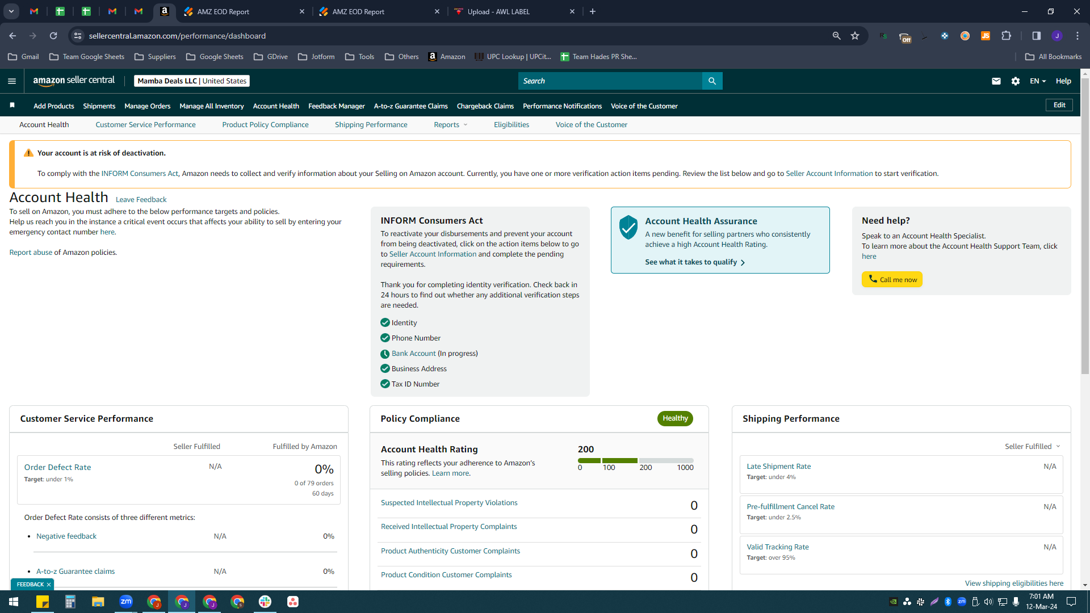Open Manage All Inventory menu item

(211, 106)
